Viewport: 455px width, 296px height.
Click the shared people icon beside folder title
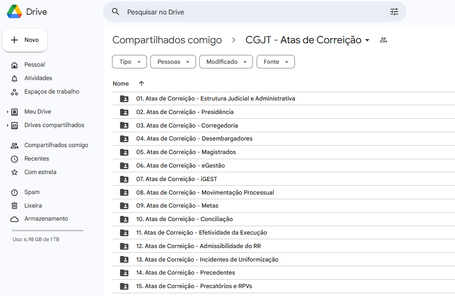tap(383, 40)
